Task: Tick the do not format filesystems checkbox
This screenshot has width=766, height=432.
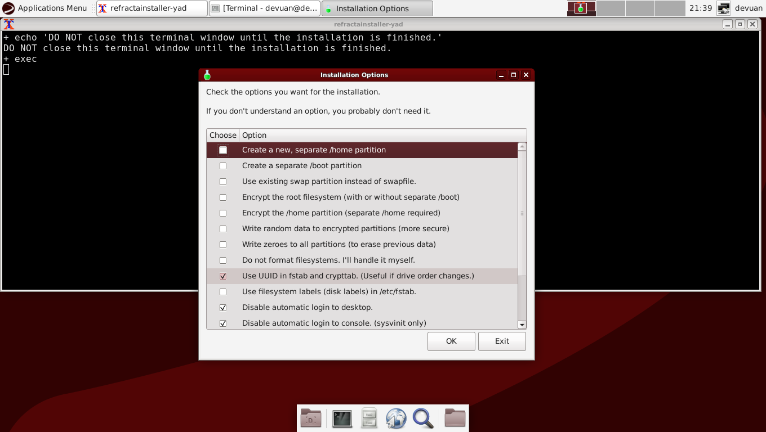Action: coord(223,260)
